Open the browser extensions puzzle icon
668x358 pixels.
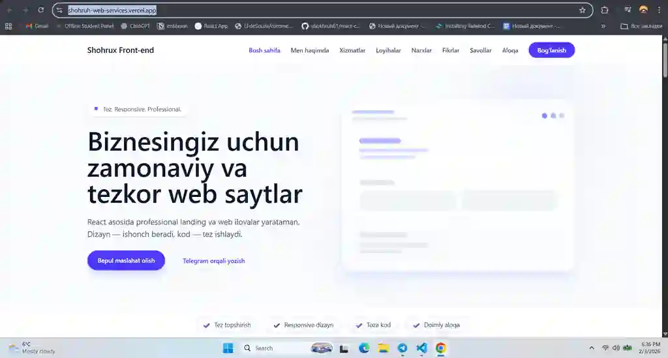[604, 10]
